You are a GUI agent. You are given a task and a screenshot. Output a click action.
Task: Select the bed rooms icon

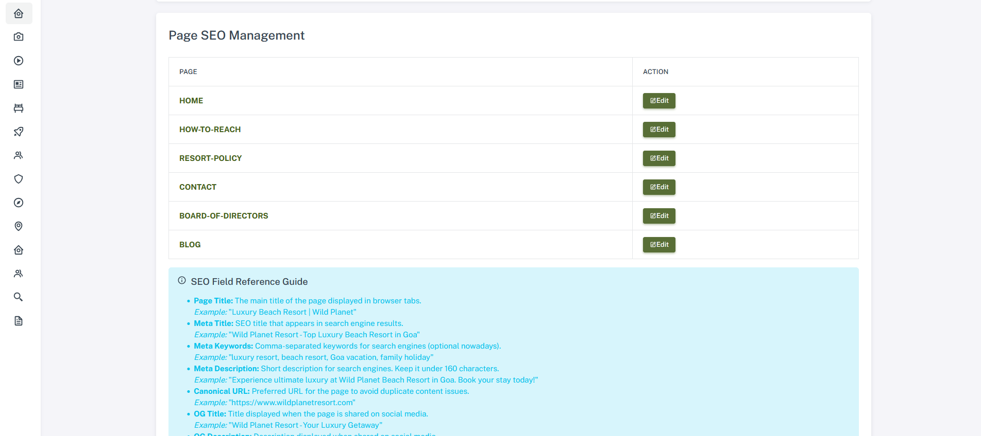coord(19,108)
